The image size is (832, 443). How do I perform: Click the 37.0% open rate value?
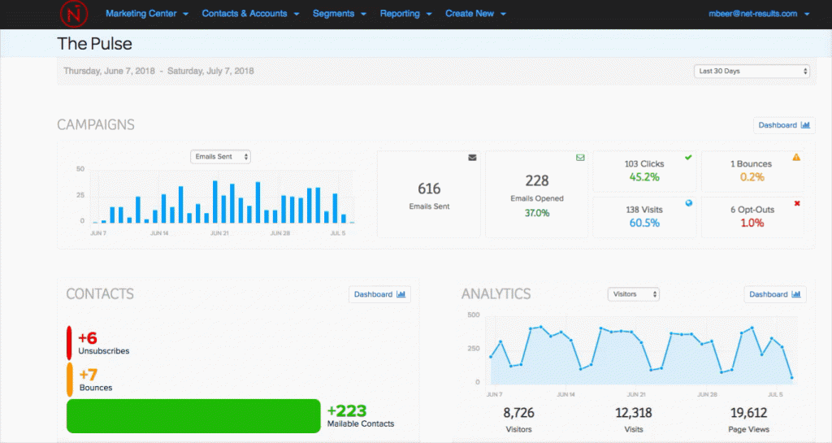pyautogui.click(x=537, y=213)
